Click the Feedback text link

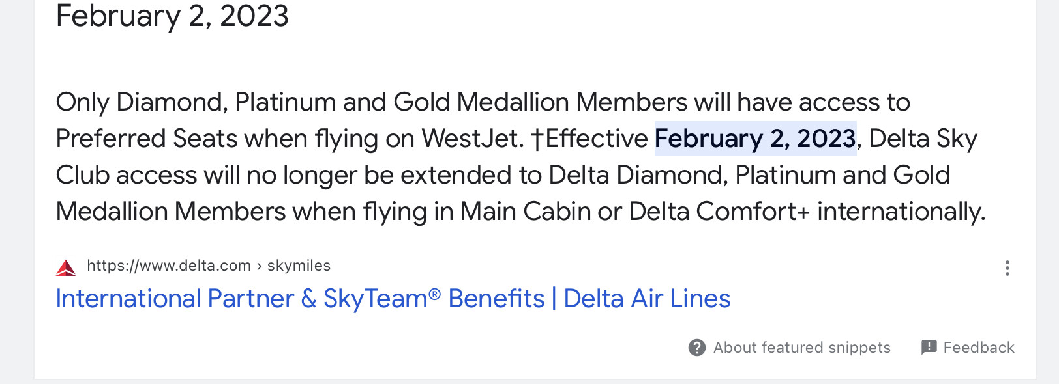coord(978,348)
